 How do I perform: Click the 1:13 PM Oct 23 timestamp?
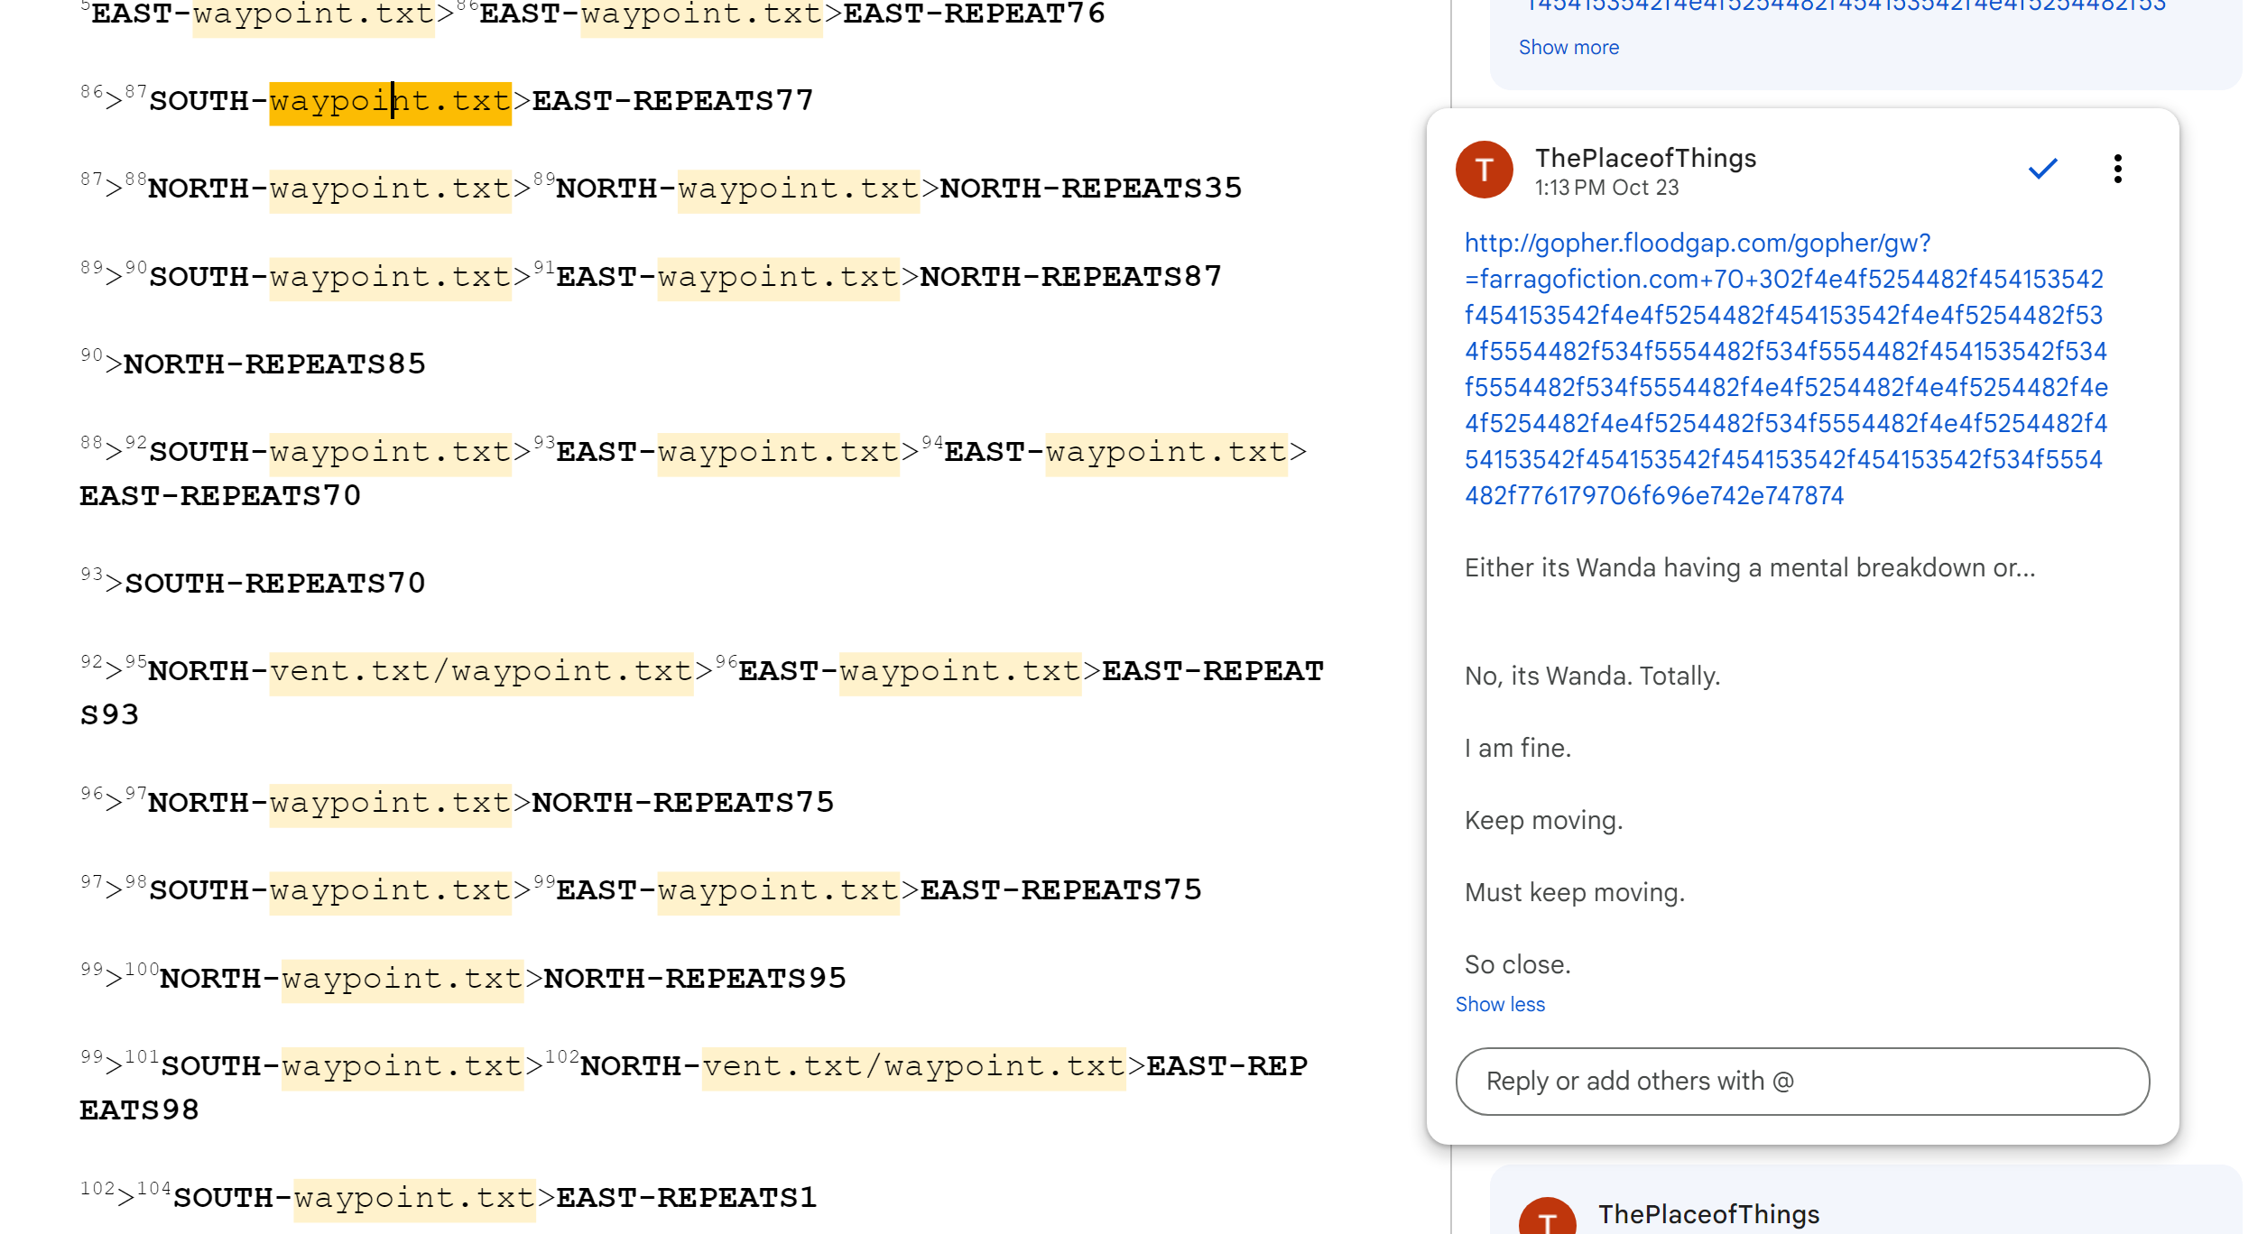[x=1606, y=188]
